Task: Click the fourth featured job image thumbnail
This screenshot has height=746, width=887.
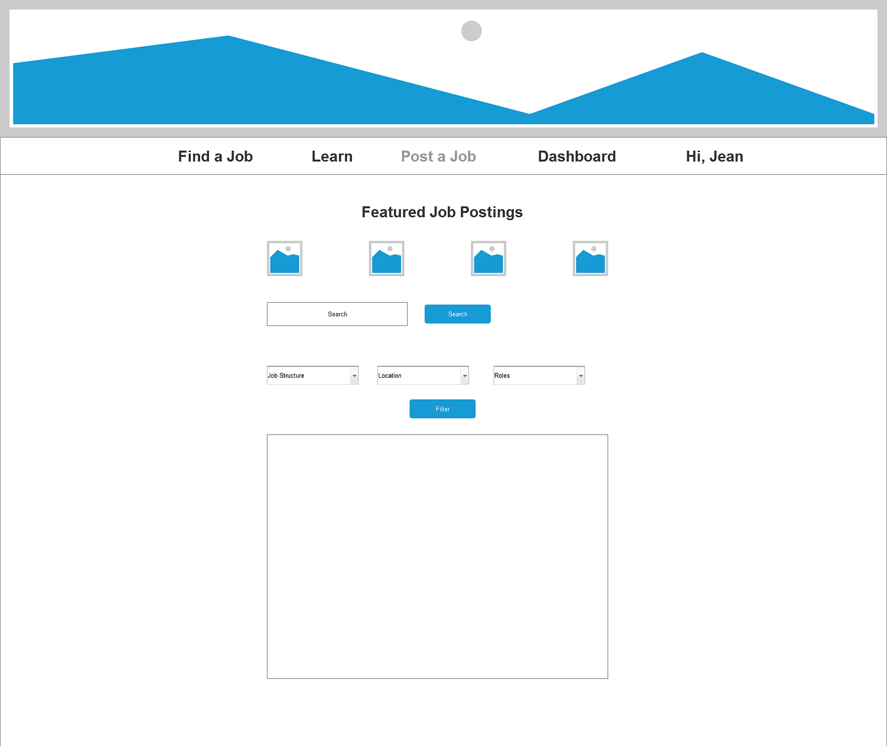Action: click(590, 258)
